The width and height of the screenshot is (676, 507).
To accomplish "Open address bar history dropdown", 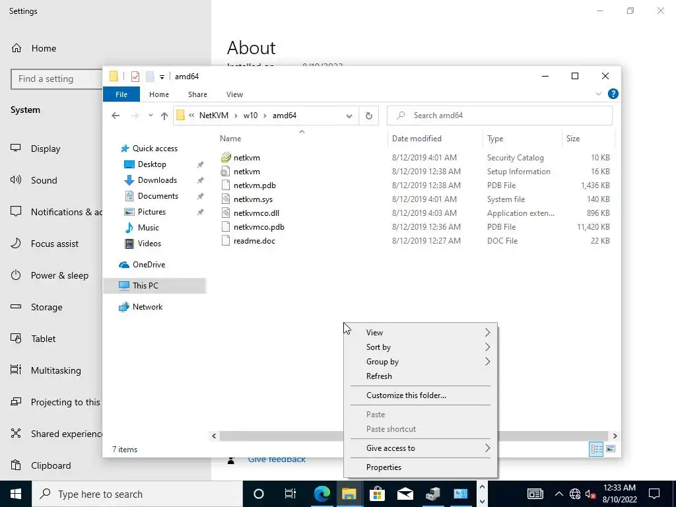I will click(349, 116).
